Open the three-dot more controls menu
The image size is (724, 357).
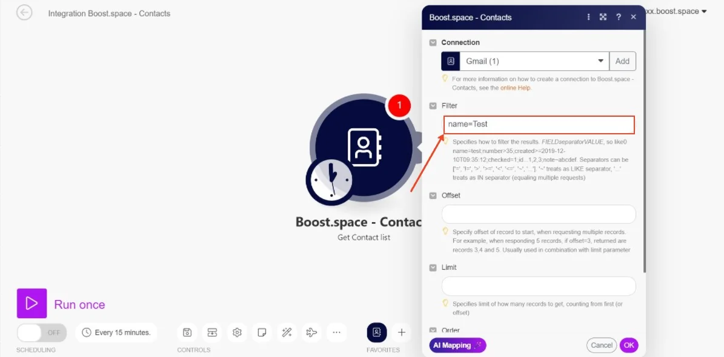pyautogui.click(x=337, y=332)
